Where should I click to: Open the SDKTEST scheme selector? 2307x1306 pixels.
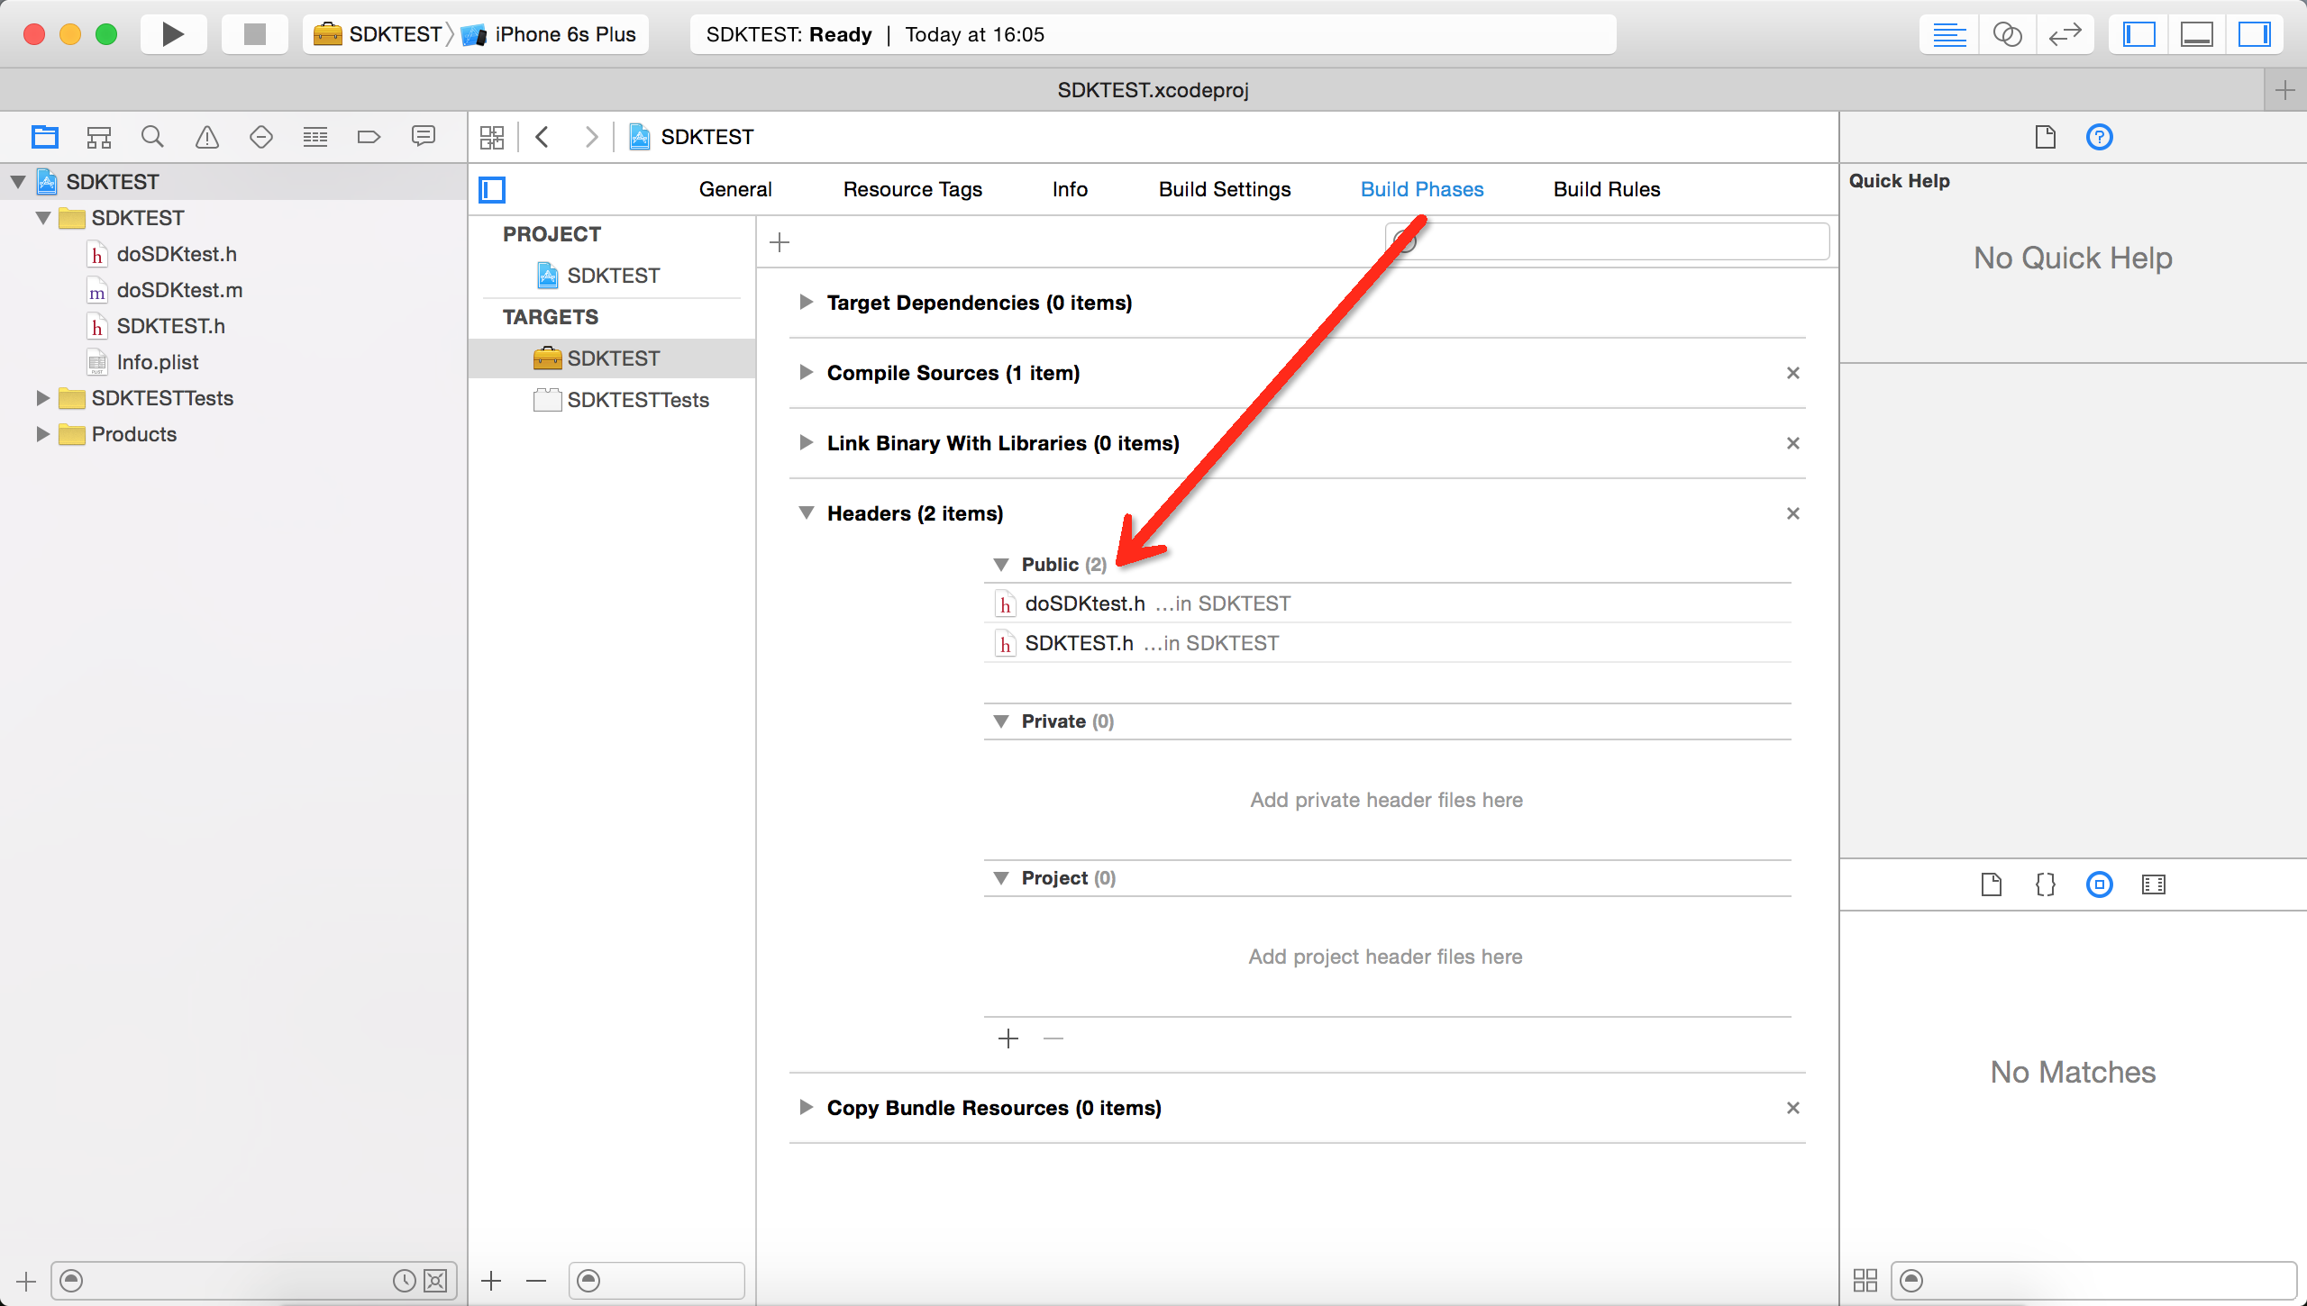[x=378, y=34]
